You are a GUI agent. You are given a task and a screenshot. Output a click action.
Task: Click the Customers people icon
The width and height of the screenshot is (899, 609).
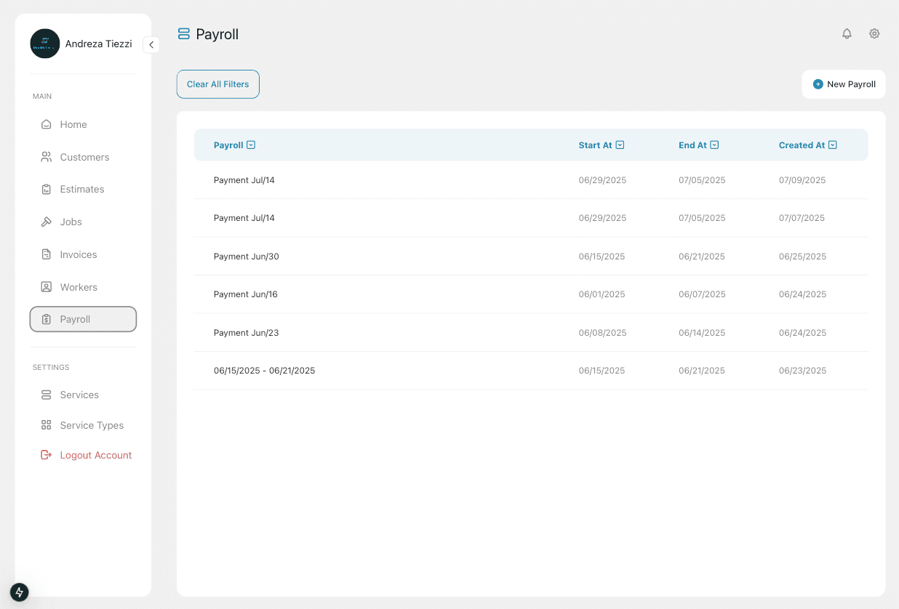coord(47,157)
